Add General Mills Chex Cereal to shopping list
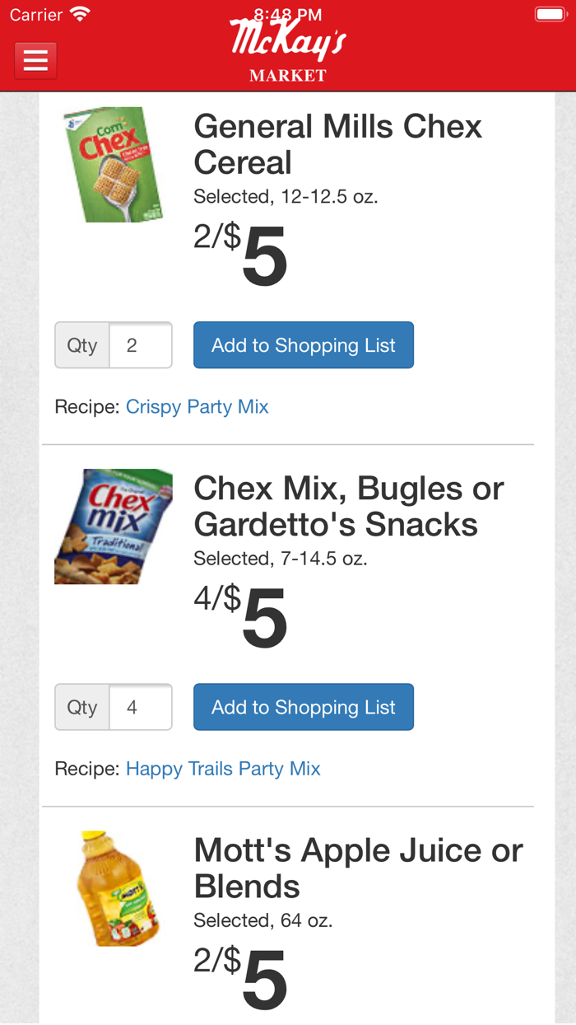 point(303,344)
